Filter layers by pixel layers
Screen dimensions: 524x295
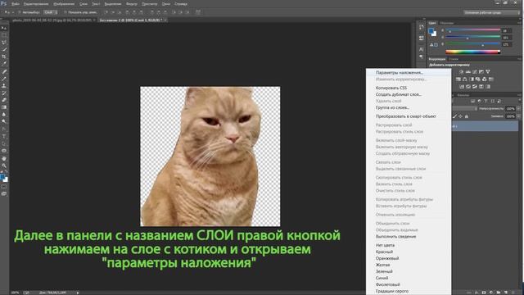pos(473,101)
